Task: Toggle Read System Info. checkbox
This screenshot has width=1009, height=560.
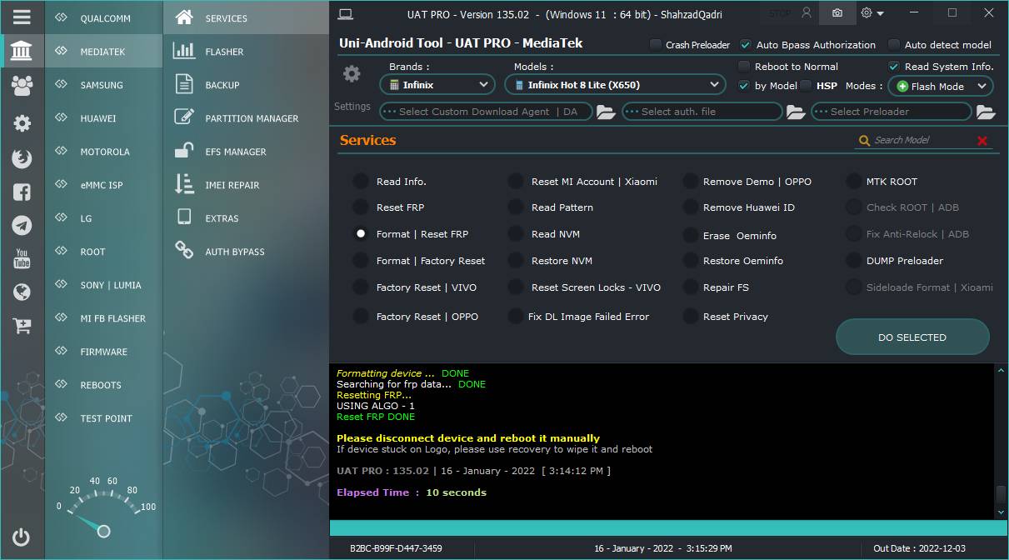Action: pyautogui.click(x=894, y=67)
